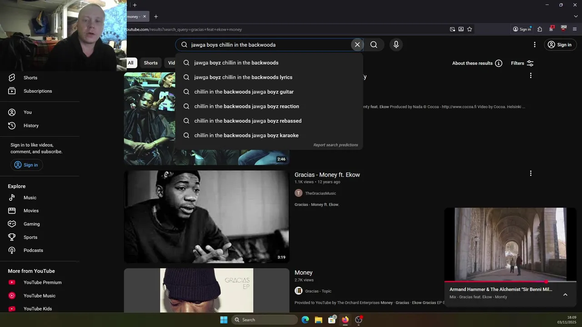
Task: Open Firefox hamburger application menu
Action: click(x=575, y=29)
